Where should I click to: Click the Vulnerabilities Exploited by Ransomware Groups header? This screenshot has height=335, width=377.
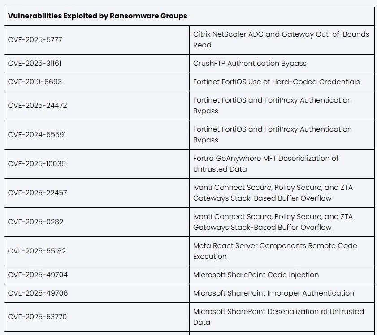pyautogui.click(x=97, y=16)
